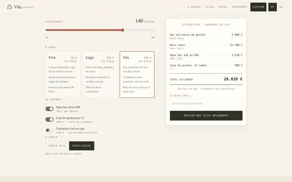This screenshot has height=182, width=292.
Task: Open Orçamento nav link
Action: [x=239, y=7]
